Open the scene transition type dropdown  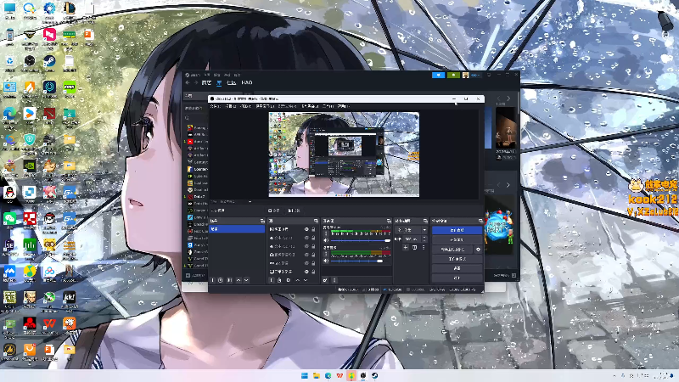coord(411,230)
